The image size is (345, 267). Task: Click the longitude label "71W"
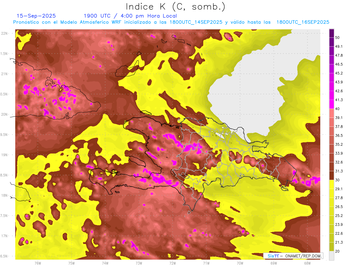tap(206, 263)
